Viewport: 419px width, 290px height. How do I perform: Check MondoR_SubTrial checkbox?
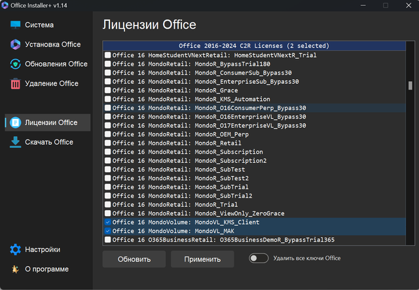pyautogui.click(x=107, y=187)
